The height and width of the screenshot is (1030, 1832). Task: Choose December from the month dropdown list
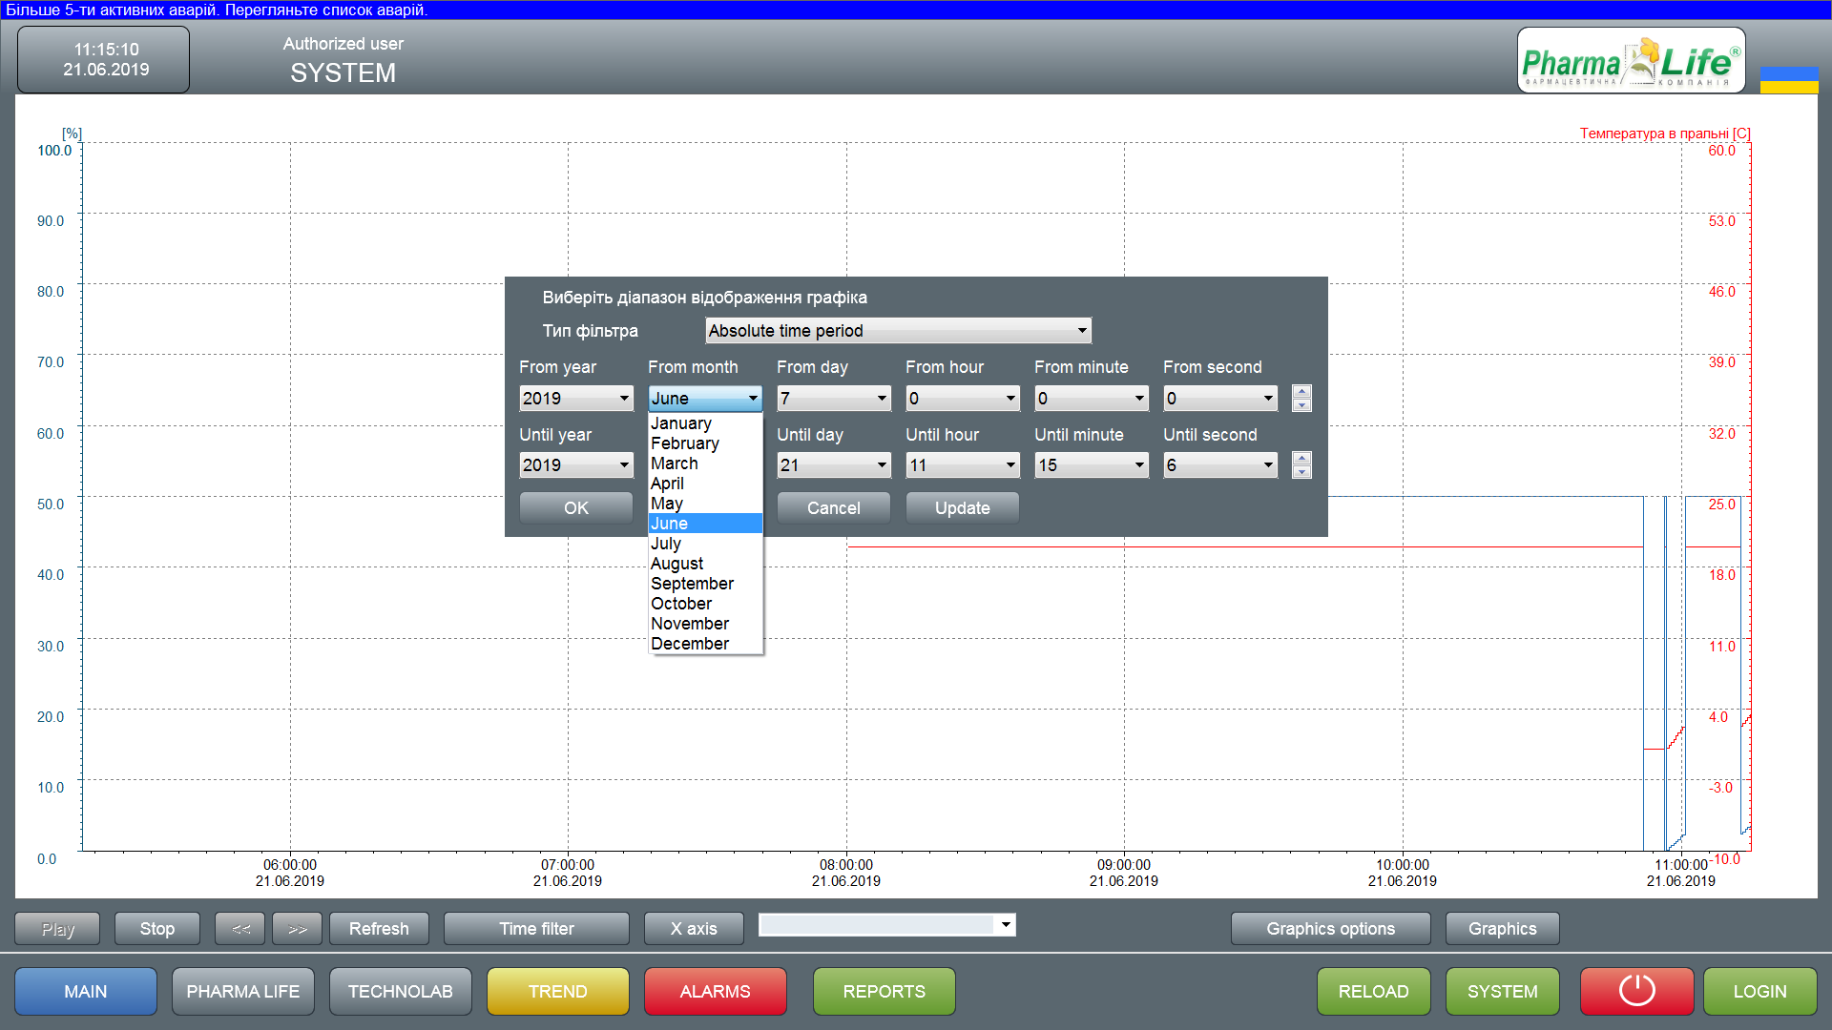[690, 644]
